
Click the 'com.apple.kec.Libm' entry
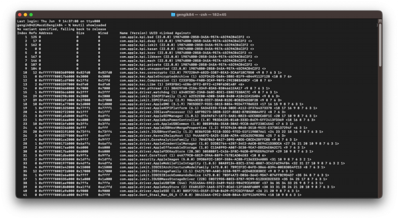pos(138,84)
